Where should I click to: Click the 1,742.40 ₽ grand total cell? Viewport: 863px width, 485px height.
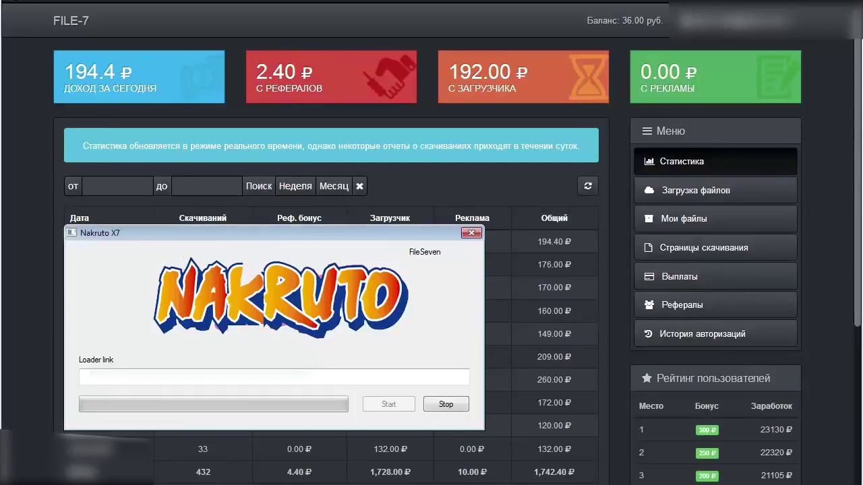coord(554,472)
